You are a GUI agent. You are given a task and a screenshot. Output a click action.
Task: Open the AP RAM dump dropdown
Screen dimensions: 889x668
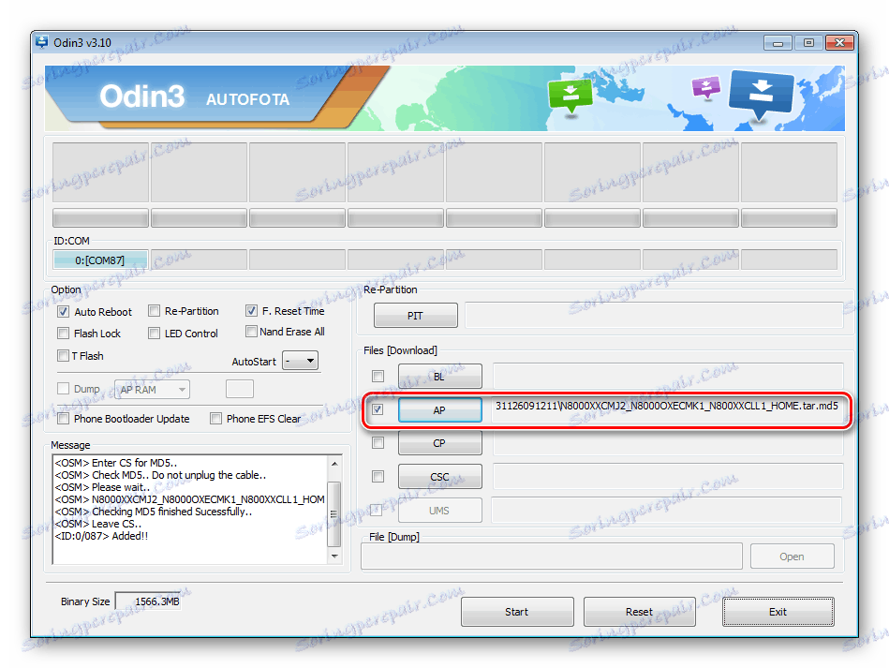pyautogui.click(x=152, y=390)
